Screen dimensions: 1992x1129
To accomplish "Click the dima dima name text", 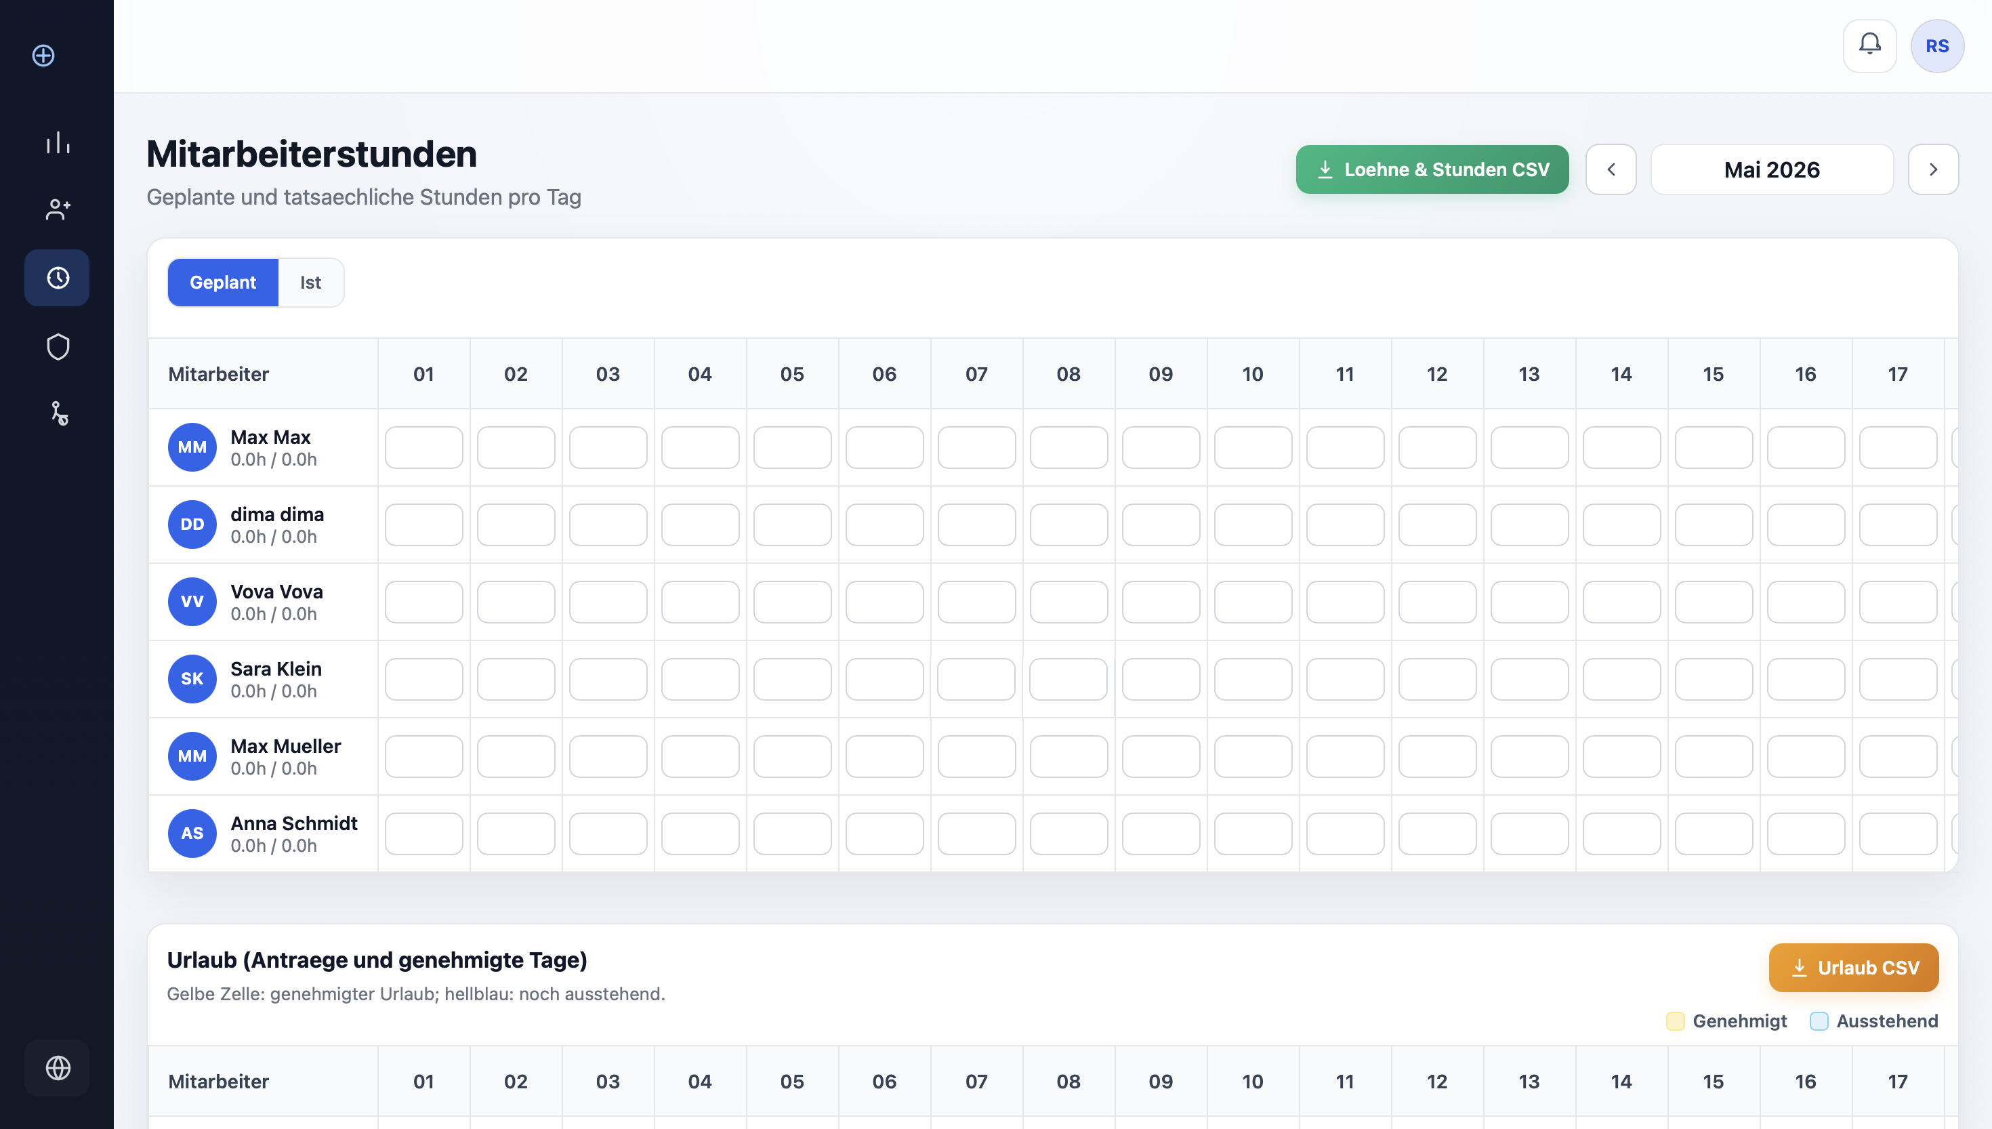I will [276, 514].
